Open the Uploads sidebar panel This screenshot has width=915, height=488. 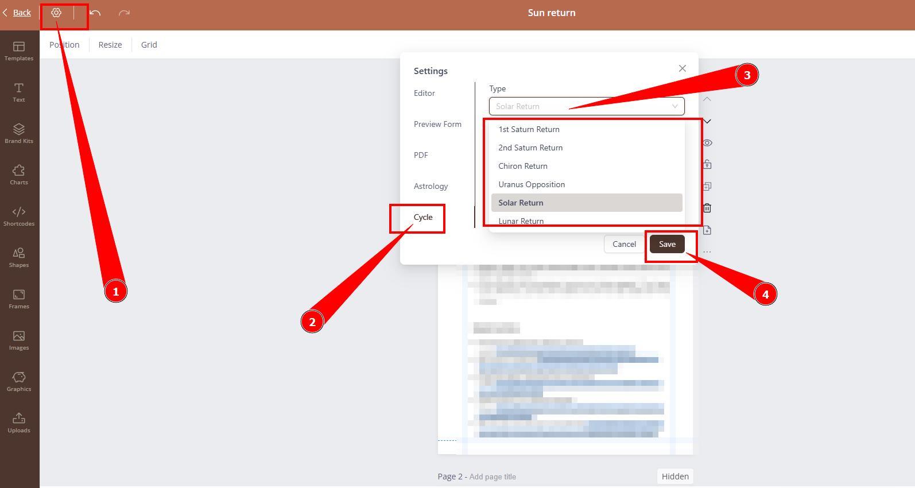coord(19,423)
